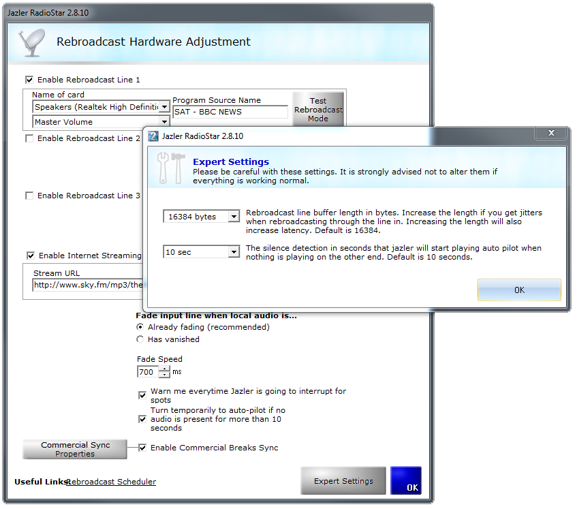Click the Fade Speed value field showing 700
The height and width of the screenshot is (509, 577).
pyautogui.click(x=148, y=372)
